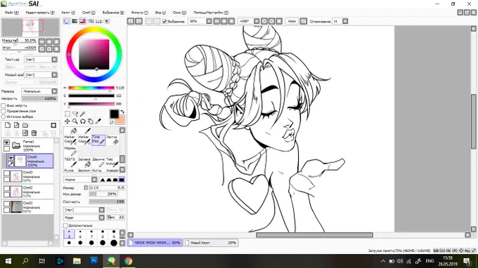This screenshot has height=268, width=478.
Task: Pick the first Marker Copic brush
Action: point(70,140)
